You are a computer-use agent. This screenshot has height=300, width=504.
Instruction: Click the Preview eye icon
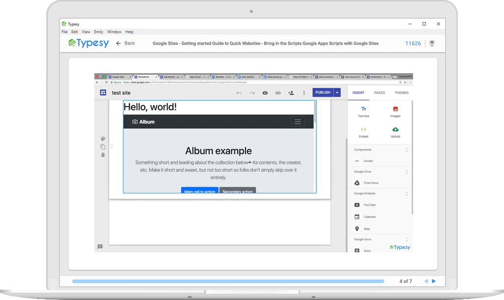point(265,92)
